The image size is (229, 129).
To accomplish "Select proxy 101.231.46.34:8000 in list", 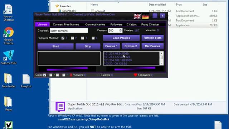I will click(116, 53).
